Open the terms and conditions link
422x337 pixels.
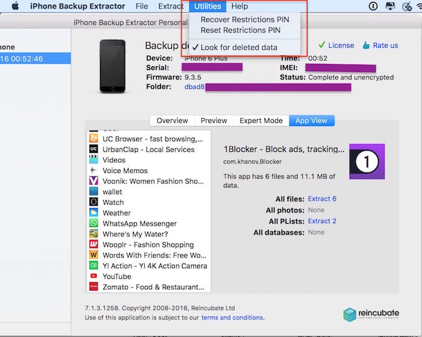pos(232,318)
